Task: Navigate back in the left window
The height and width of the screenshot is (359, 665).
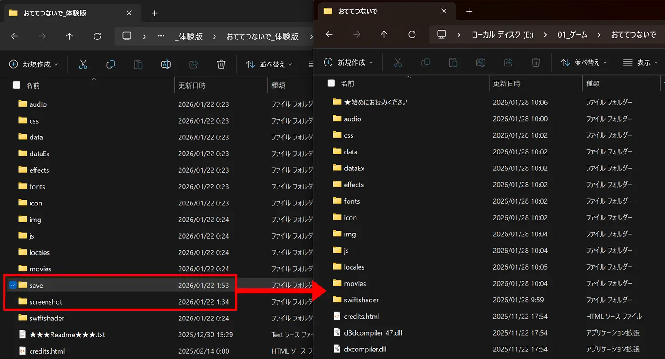Action: coord(15,36)
